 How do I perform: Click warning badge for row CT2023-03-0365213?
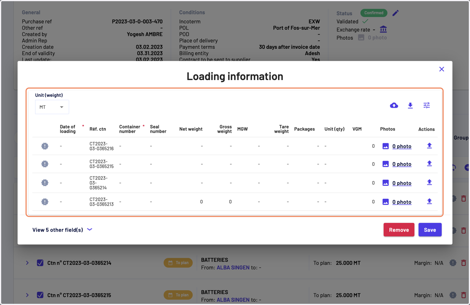(45, 202)
